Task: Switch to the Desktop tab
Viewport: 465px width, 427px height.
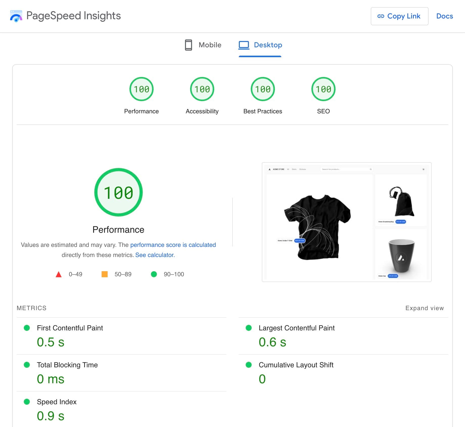Action: click(268, 45)
